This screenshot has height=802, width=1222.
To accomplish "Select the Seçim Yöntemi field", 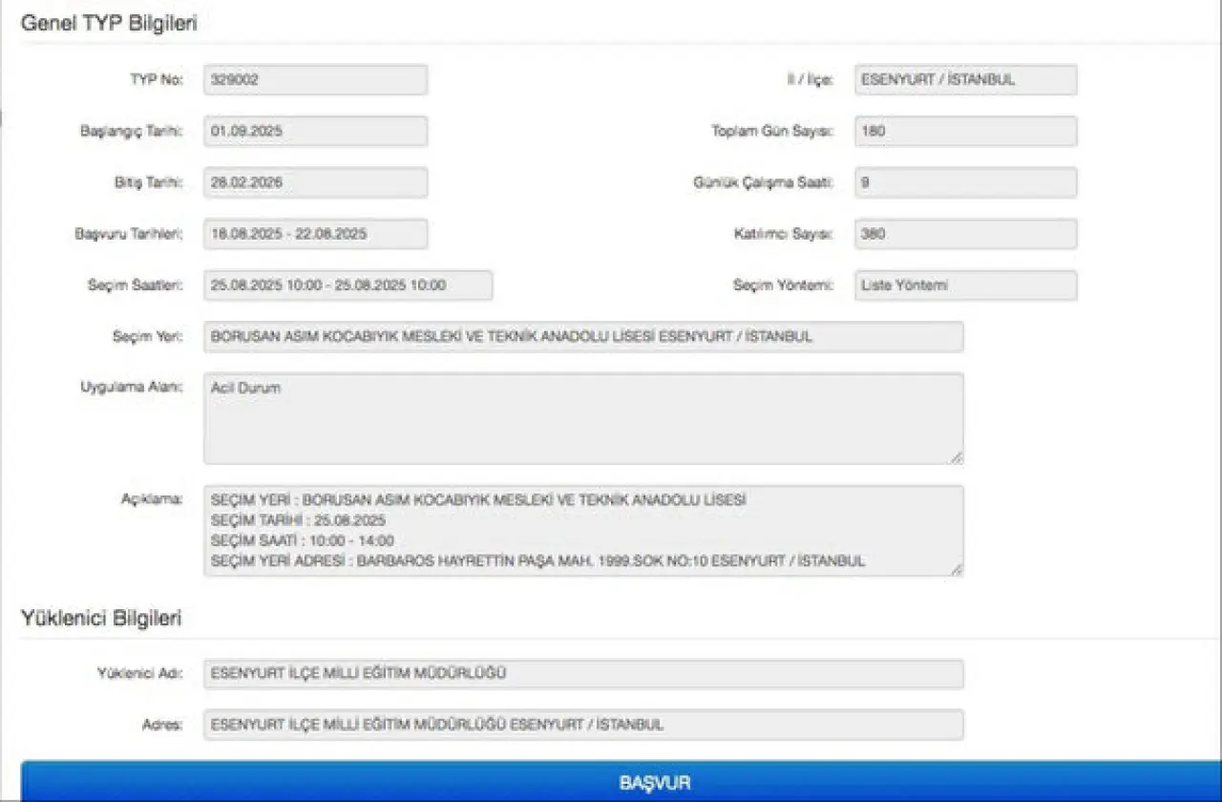I will tap(965, 285).
